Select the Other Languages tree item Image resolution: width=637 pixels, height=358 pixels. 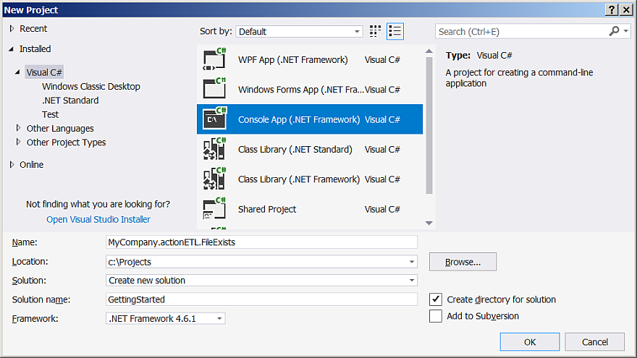pyautogui.click(x=60, y=128)
